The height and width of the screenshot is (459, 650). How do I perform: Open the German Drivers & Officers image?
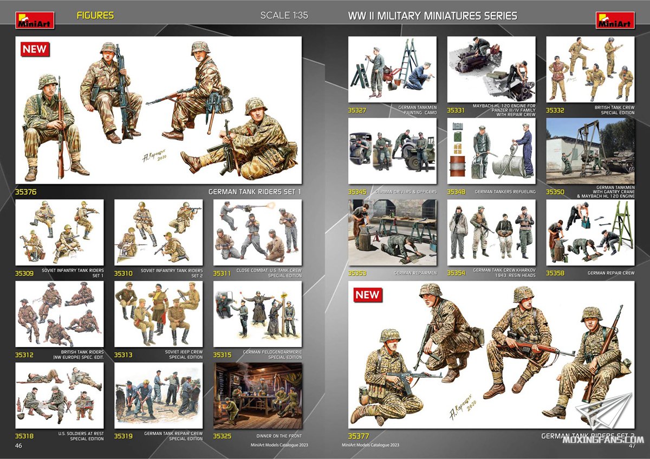[392, 151]
